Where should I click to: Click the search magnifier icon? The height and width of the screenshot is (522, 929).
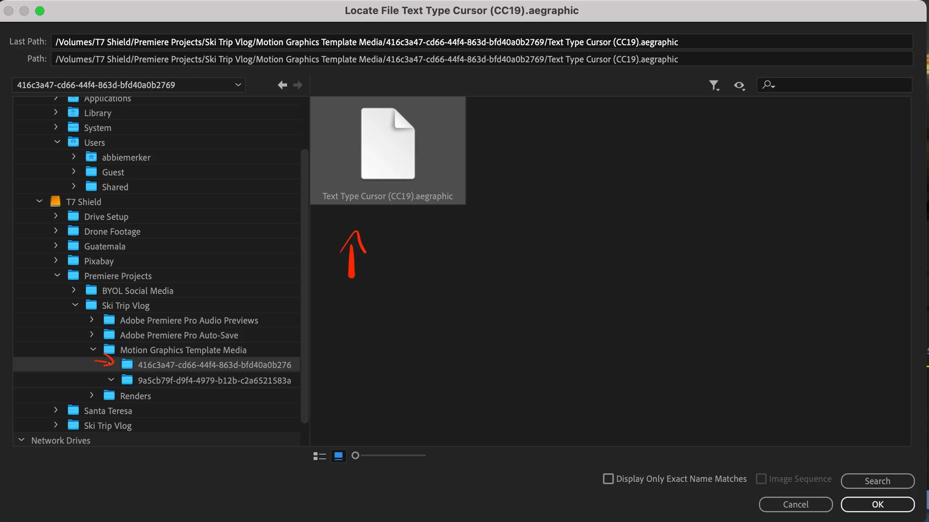[768, 85]
